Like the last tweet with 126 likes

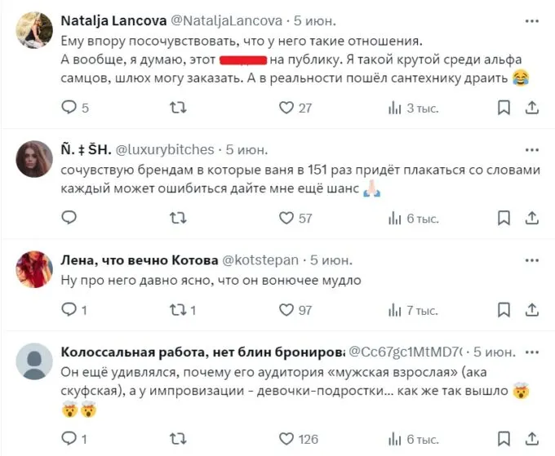(x=286, y=440)
